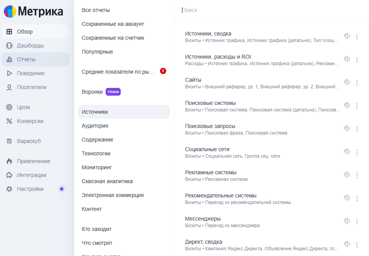
Task: Open the Дашборды sidebar icon
Action: [x=9, y=45]
